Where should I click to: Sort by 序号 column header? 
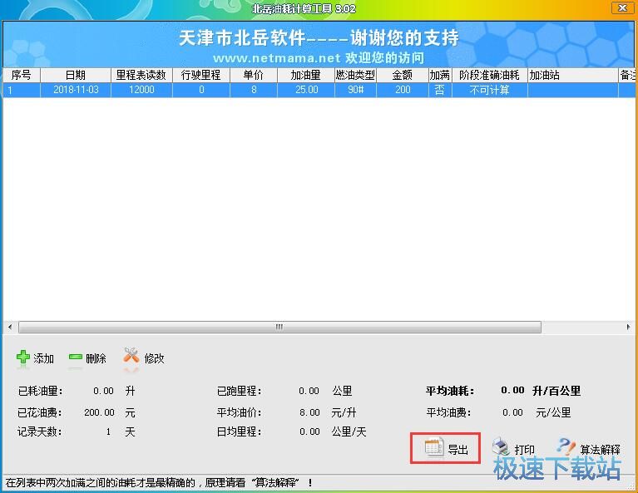[x=21, y=75]
